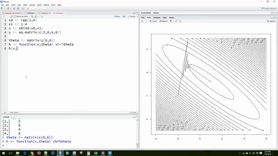Focus the Go to file/function field

tap(36, 8)
